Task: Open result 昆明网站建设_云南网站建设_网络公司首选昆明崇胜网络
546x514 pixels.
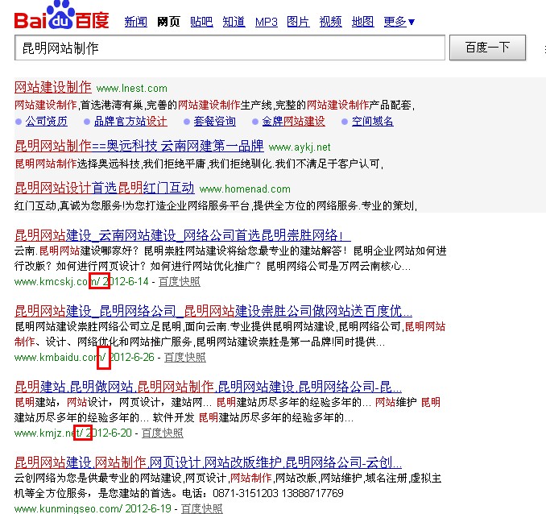Action: [x=183, y=235]
